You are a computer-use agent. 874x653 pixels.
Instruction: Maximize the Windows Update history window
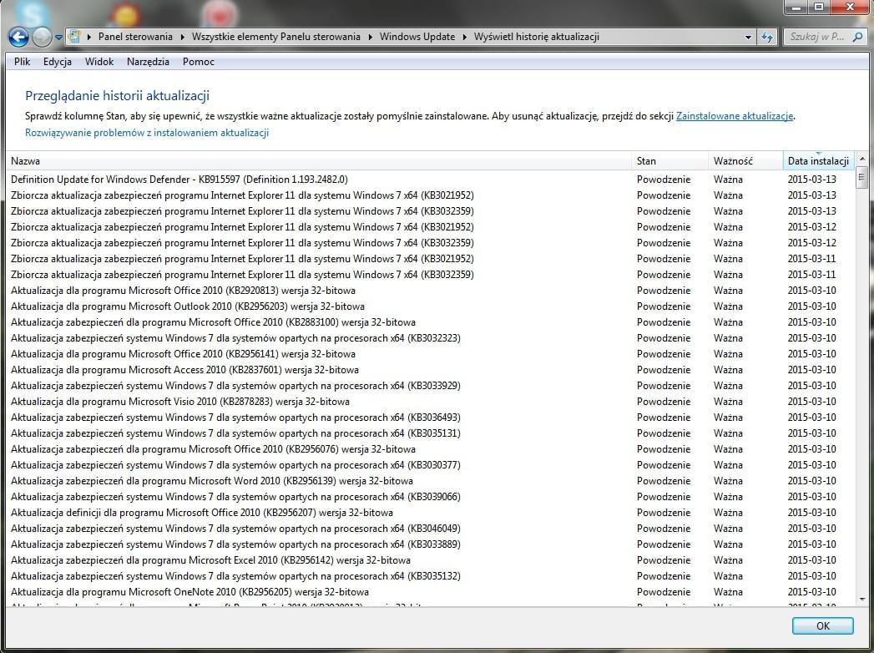pos(819,7)
